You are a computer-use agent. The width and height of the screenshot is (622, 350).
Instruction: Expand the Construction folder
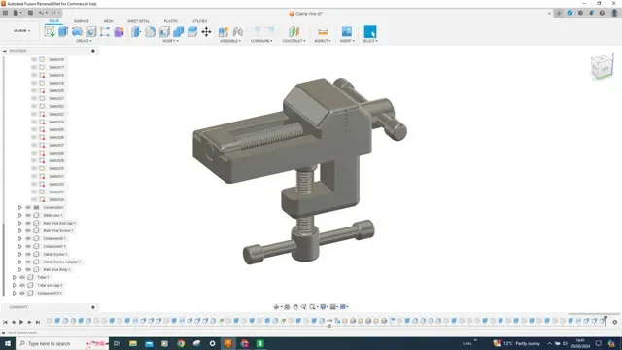coord(19,207)
